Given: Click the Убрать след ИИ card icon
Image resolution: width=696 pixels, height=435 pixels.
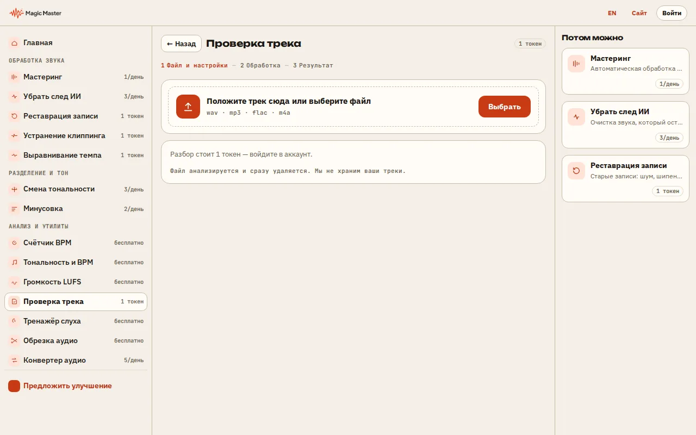Looking at the screenshot, I should coord(576,117).
